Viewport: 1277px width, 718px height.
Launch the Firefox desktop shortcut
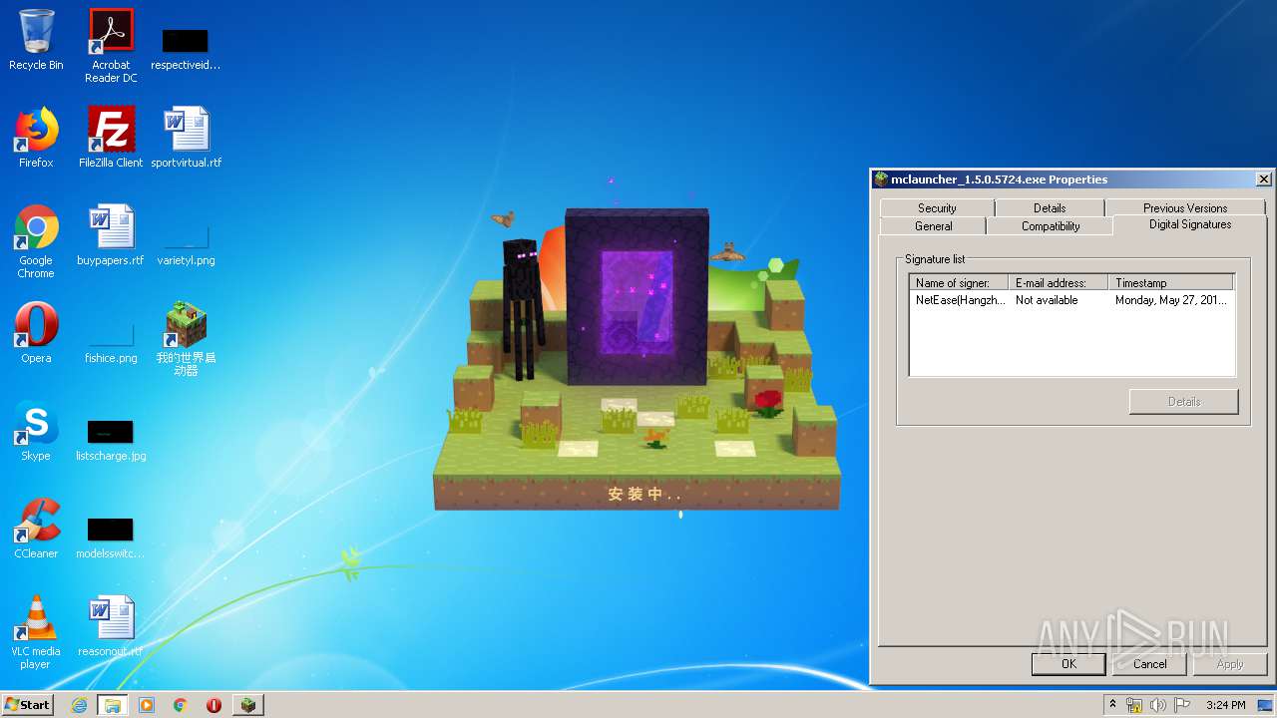(x=36, y=138)
